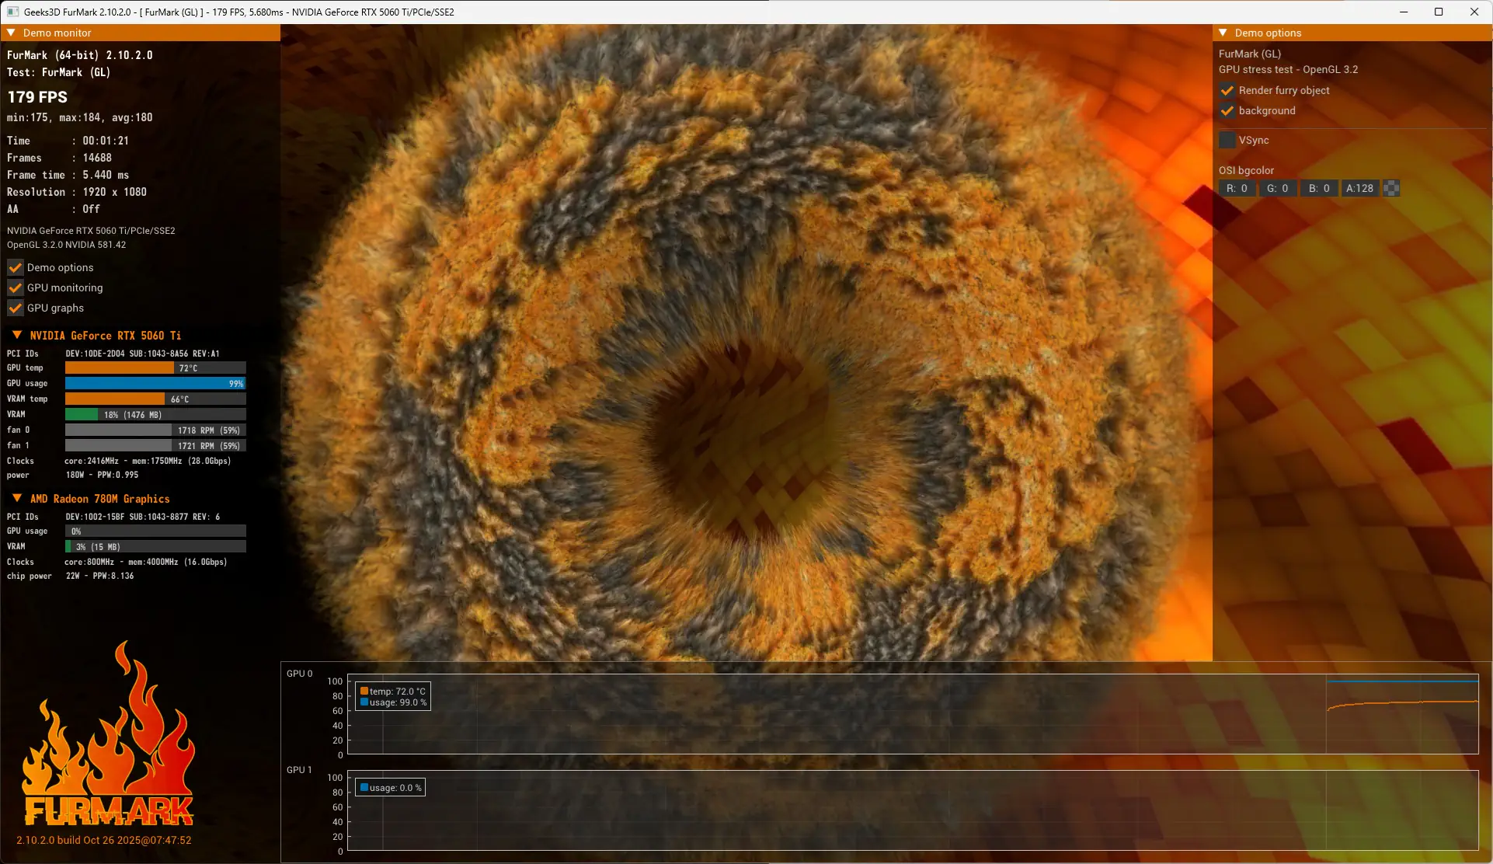Disable Render furry object
1493x864 pixels.
click(1227, 90)
